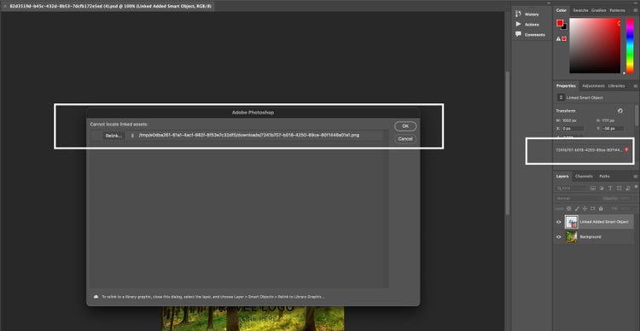The image size is (640, 331).
Task: Click the Fill value field
Action: point(625,208)
